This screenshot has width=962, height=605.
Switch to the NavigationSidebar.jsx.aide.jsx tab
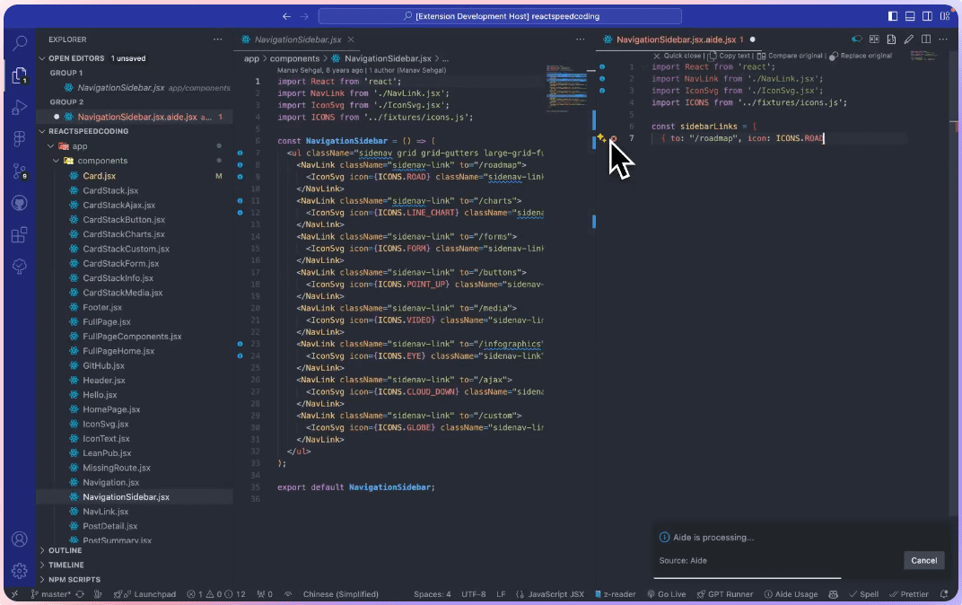(677, 39)
